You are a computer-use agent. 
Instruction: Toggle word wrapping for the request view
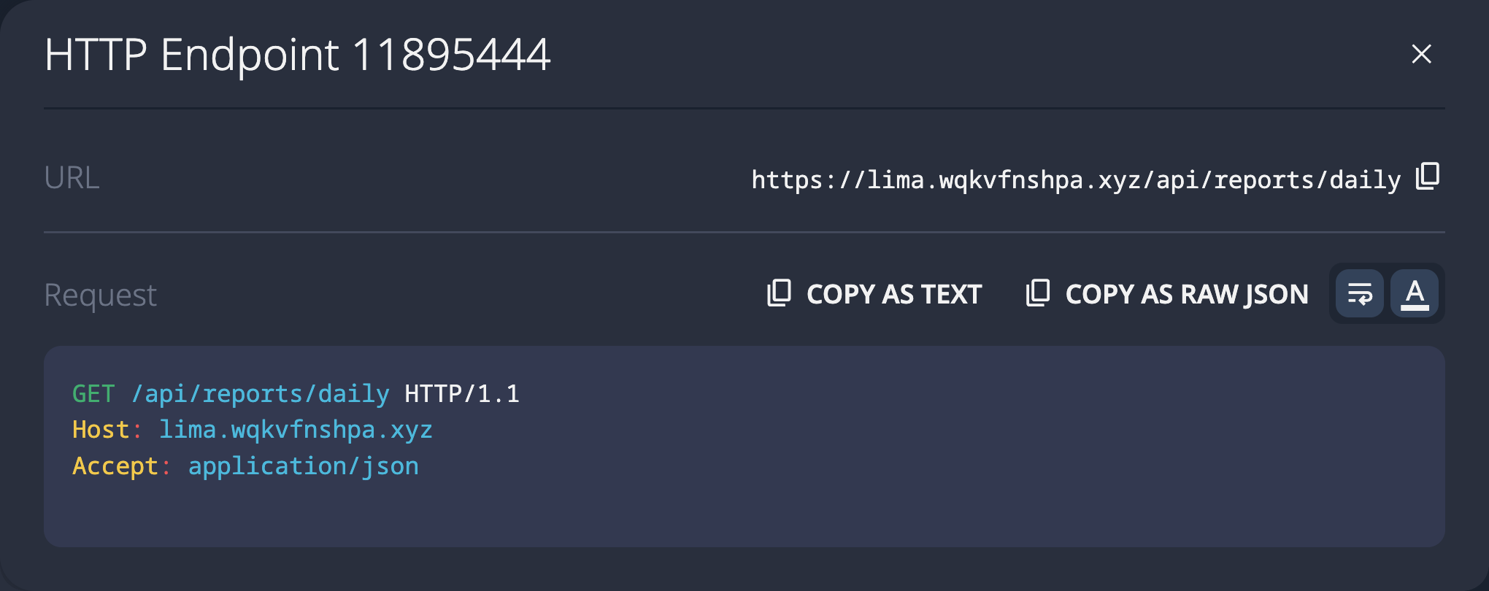(x=1360, y=293)
